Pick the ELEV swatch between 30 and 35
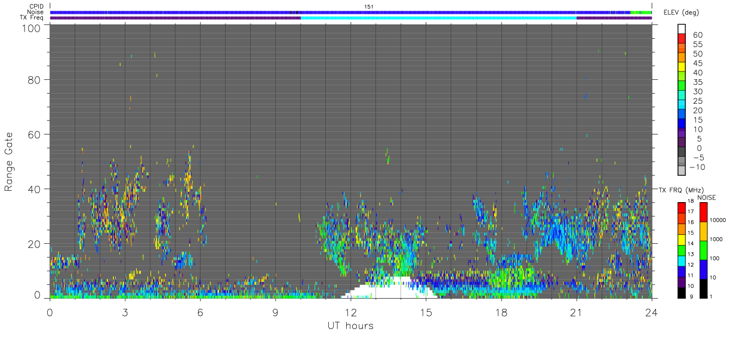 pos(682,86)
